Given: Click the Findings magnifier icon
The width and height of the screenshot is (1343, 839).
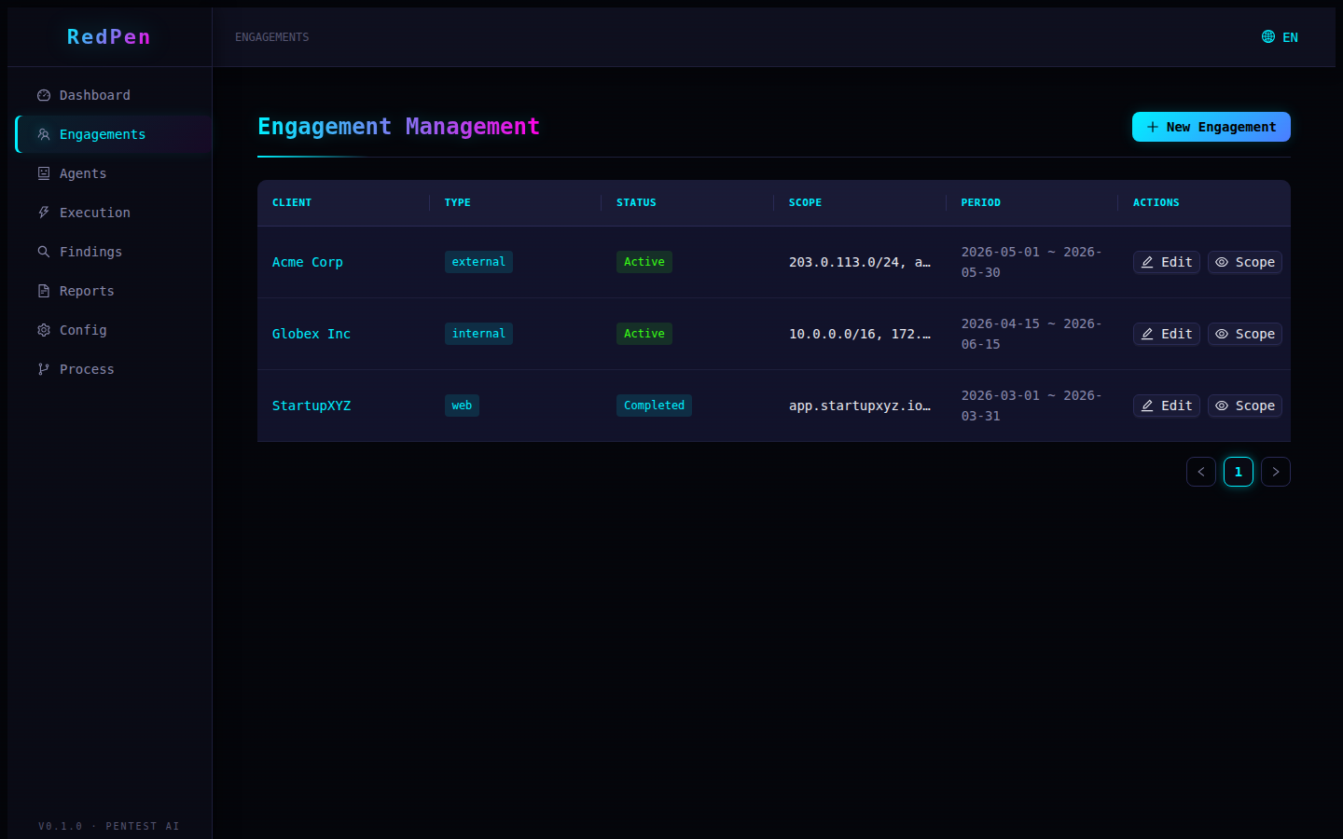Looking at the screenshot, I should point(44,252).
